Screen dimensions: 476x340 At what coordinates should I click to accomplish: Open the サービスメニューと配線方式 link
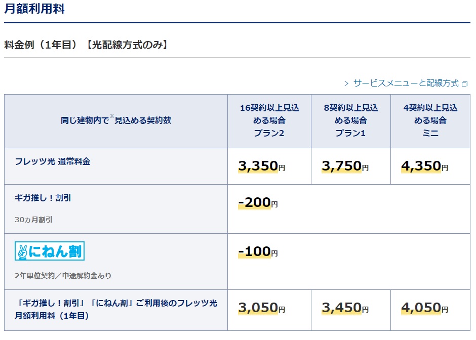click(x=406, y=83)
